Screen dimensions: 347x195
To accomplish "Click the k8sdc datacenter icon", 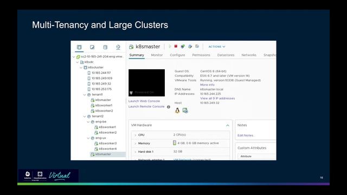I will pyautogui.click(x=82, y=62).
